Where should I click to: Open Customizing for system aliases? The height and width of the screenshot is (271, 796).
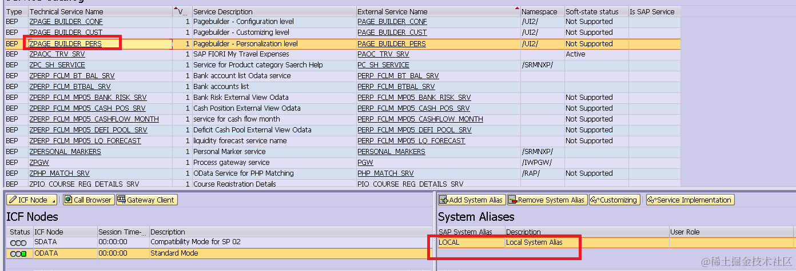coord(614,200)
